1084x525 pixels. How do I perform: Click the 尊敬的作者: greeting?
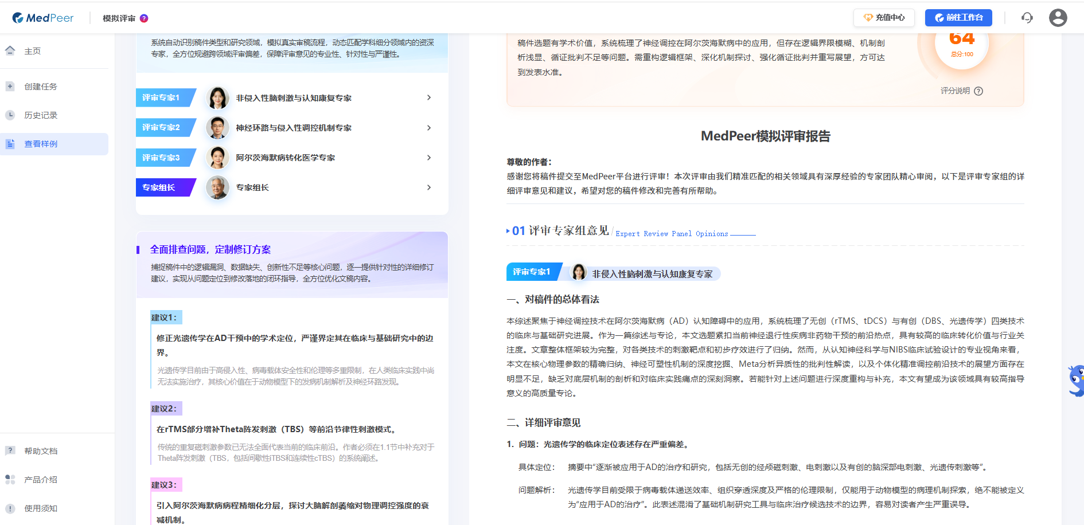[x=529, y=162]
